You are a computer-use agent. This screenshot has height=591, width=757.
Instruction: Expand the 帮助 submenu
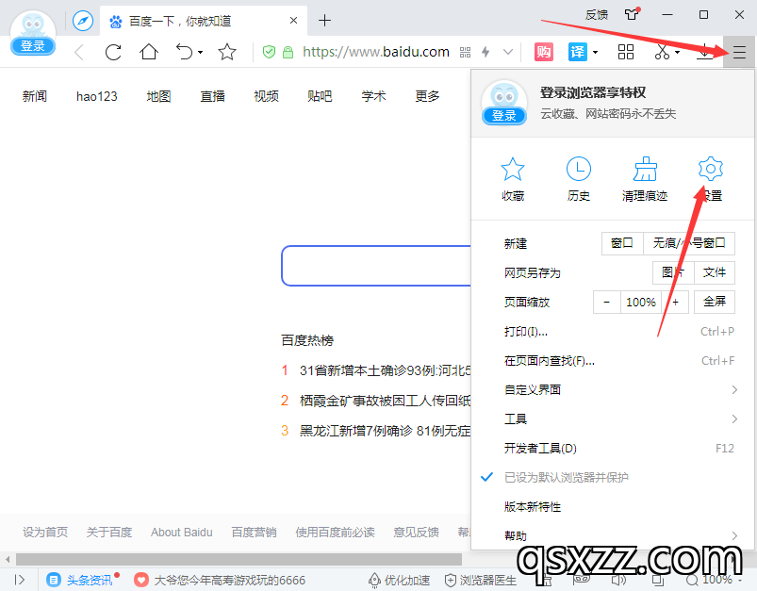pyautogui.click(x=613, y=535)
